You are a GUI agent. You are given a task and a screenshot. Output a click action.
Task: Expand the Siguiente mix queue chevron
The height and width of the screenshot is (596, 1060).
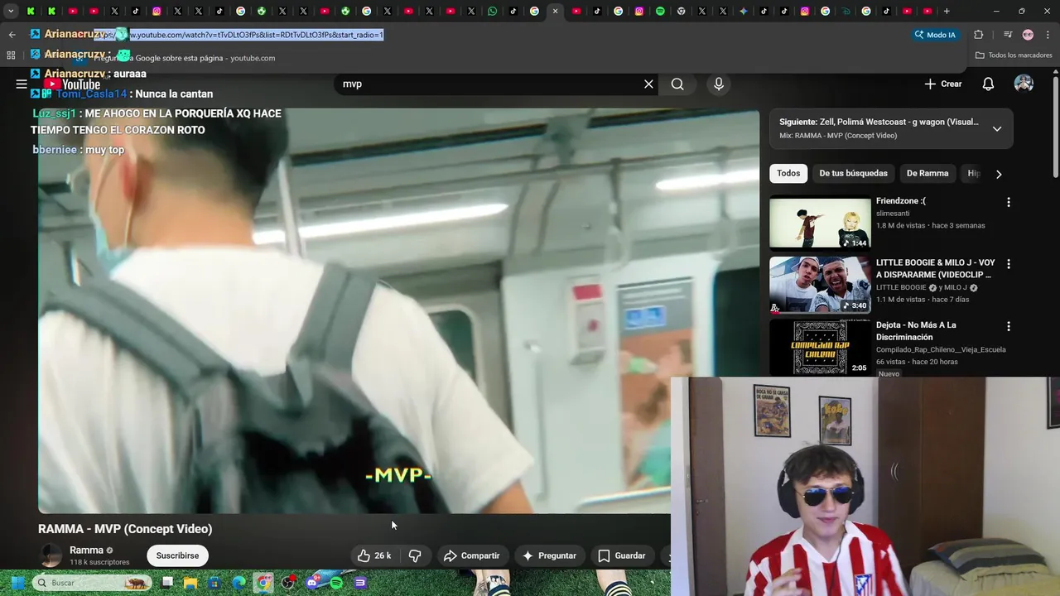click(997, 129)
